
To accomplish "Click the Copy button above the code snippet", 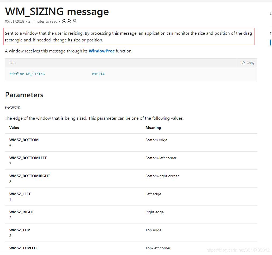I will tap(247, 62).
